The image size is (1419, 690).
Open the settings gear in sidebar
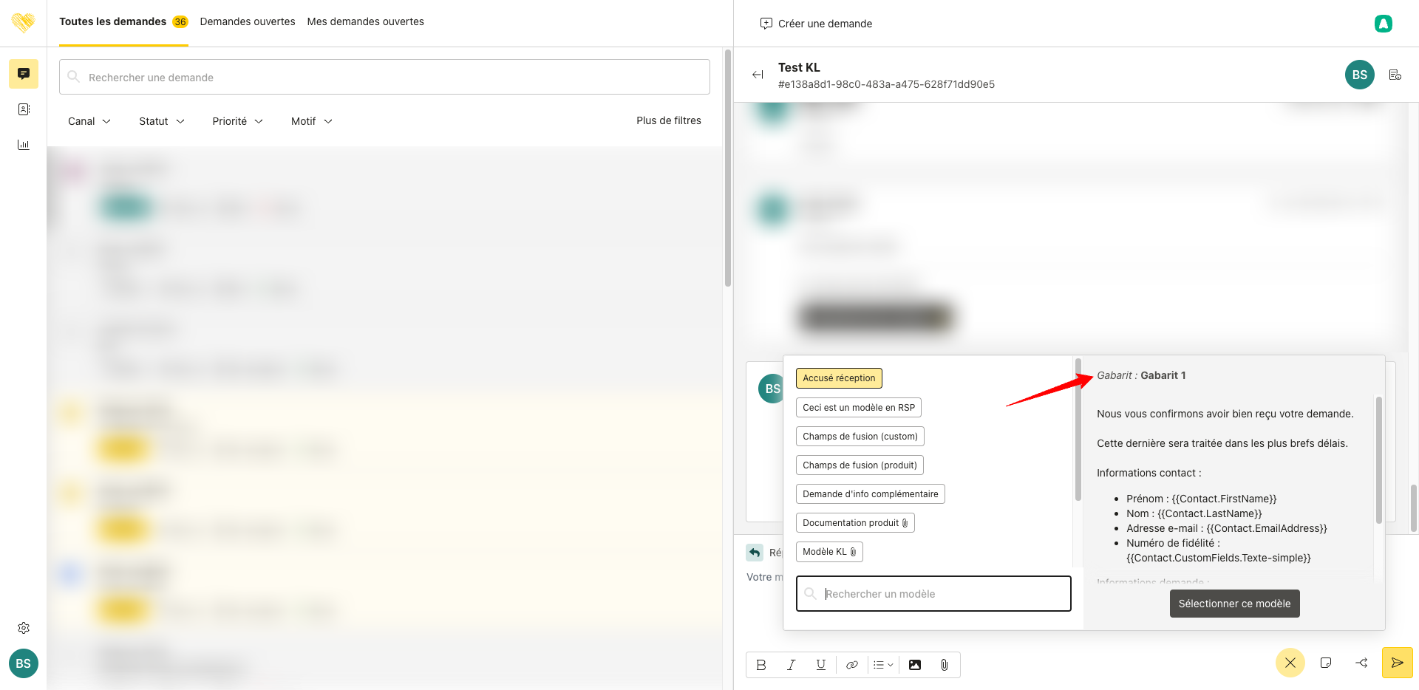click(24, 628)
